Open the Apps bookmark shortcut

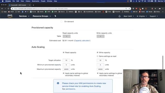pyautogui.click(x=4, y=12)
